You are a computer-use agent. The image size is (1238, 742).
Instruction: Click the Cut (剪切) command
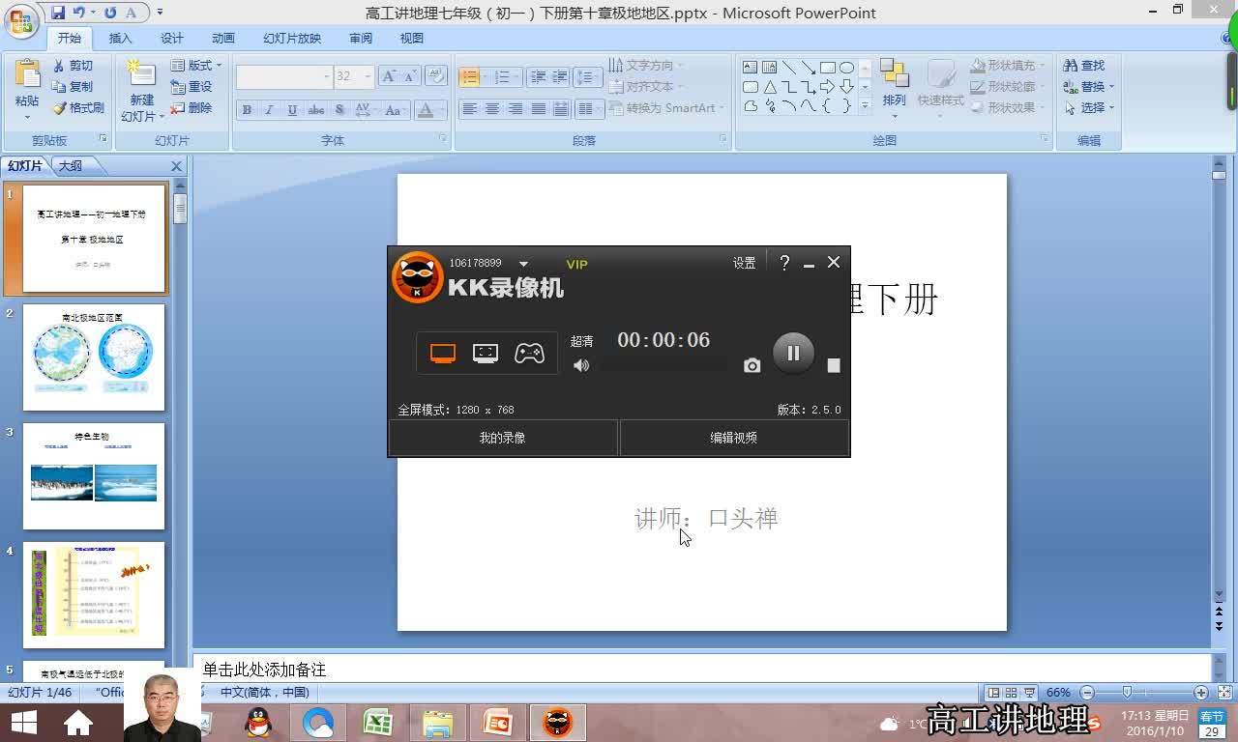74,66
